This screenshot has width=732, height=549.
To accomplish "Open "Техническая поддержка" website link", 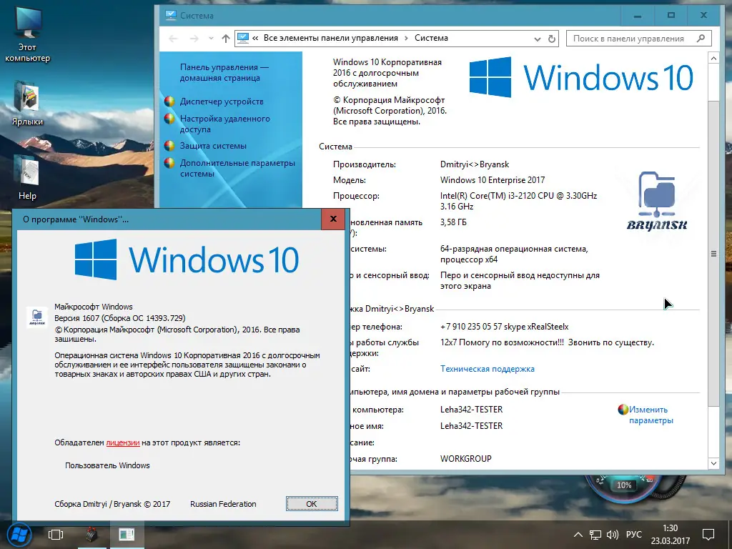I will click(488, 369).
